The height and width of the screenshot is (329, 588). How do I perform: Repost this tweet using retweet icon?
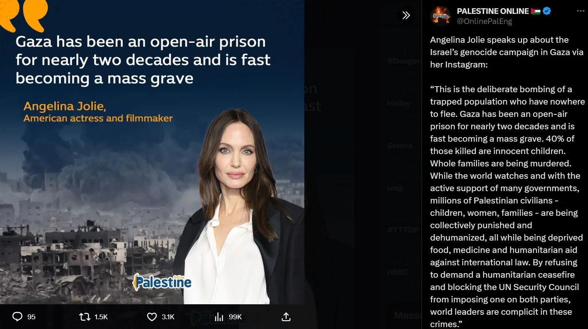click(85, 317)
